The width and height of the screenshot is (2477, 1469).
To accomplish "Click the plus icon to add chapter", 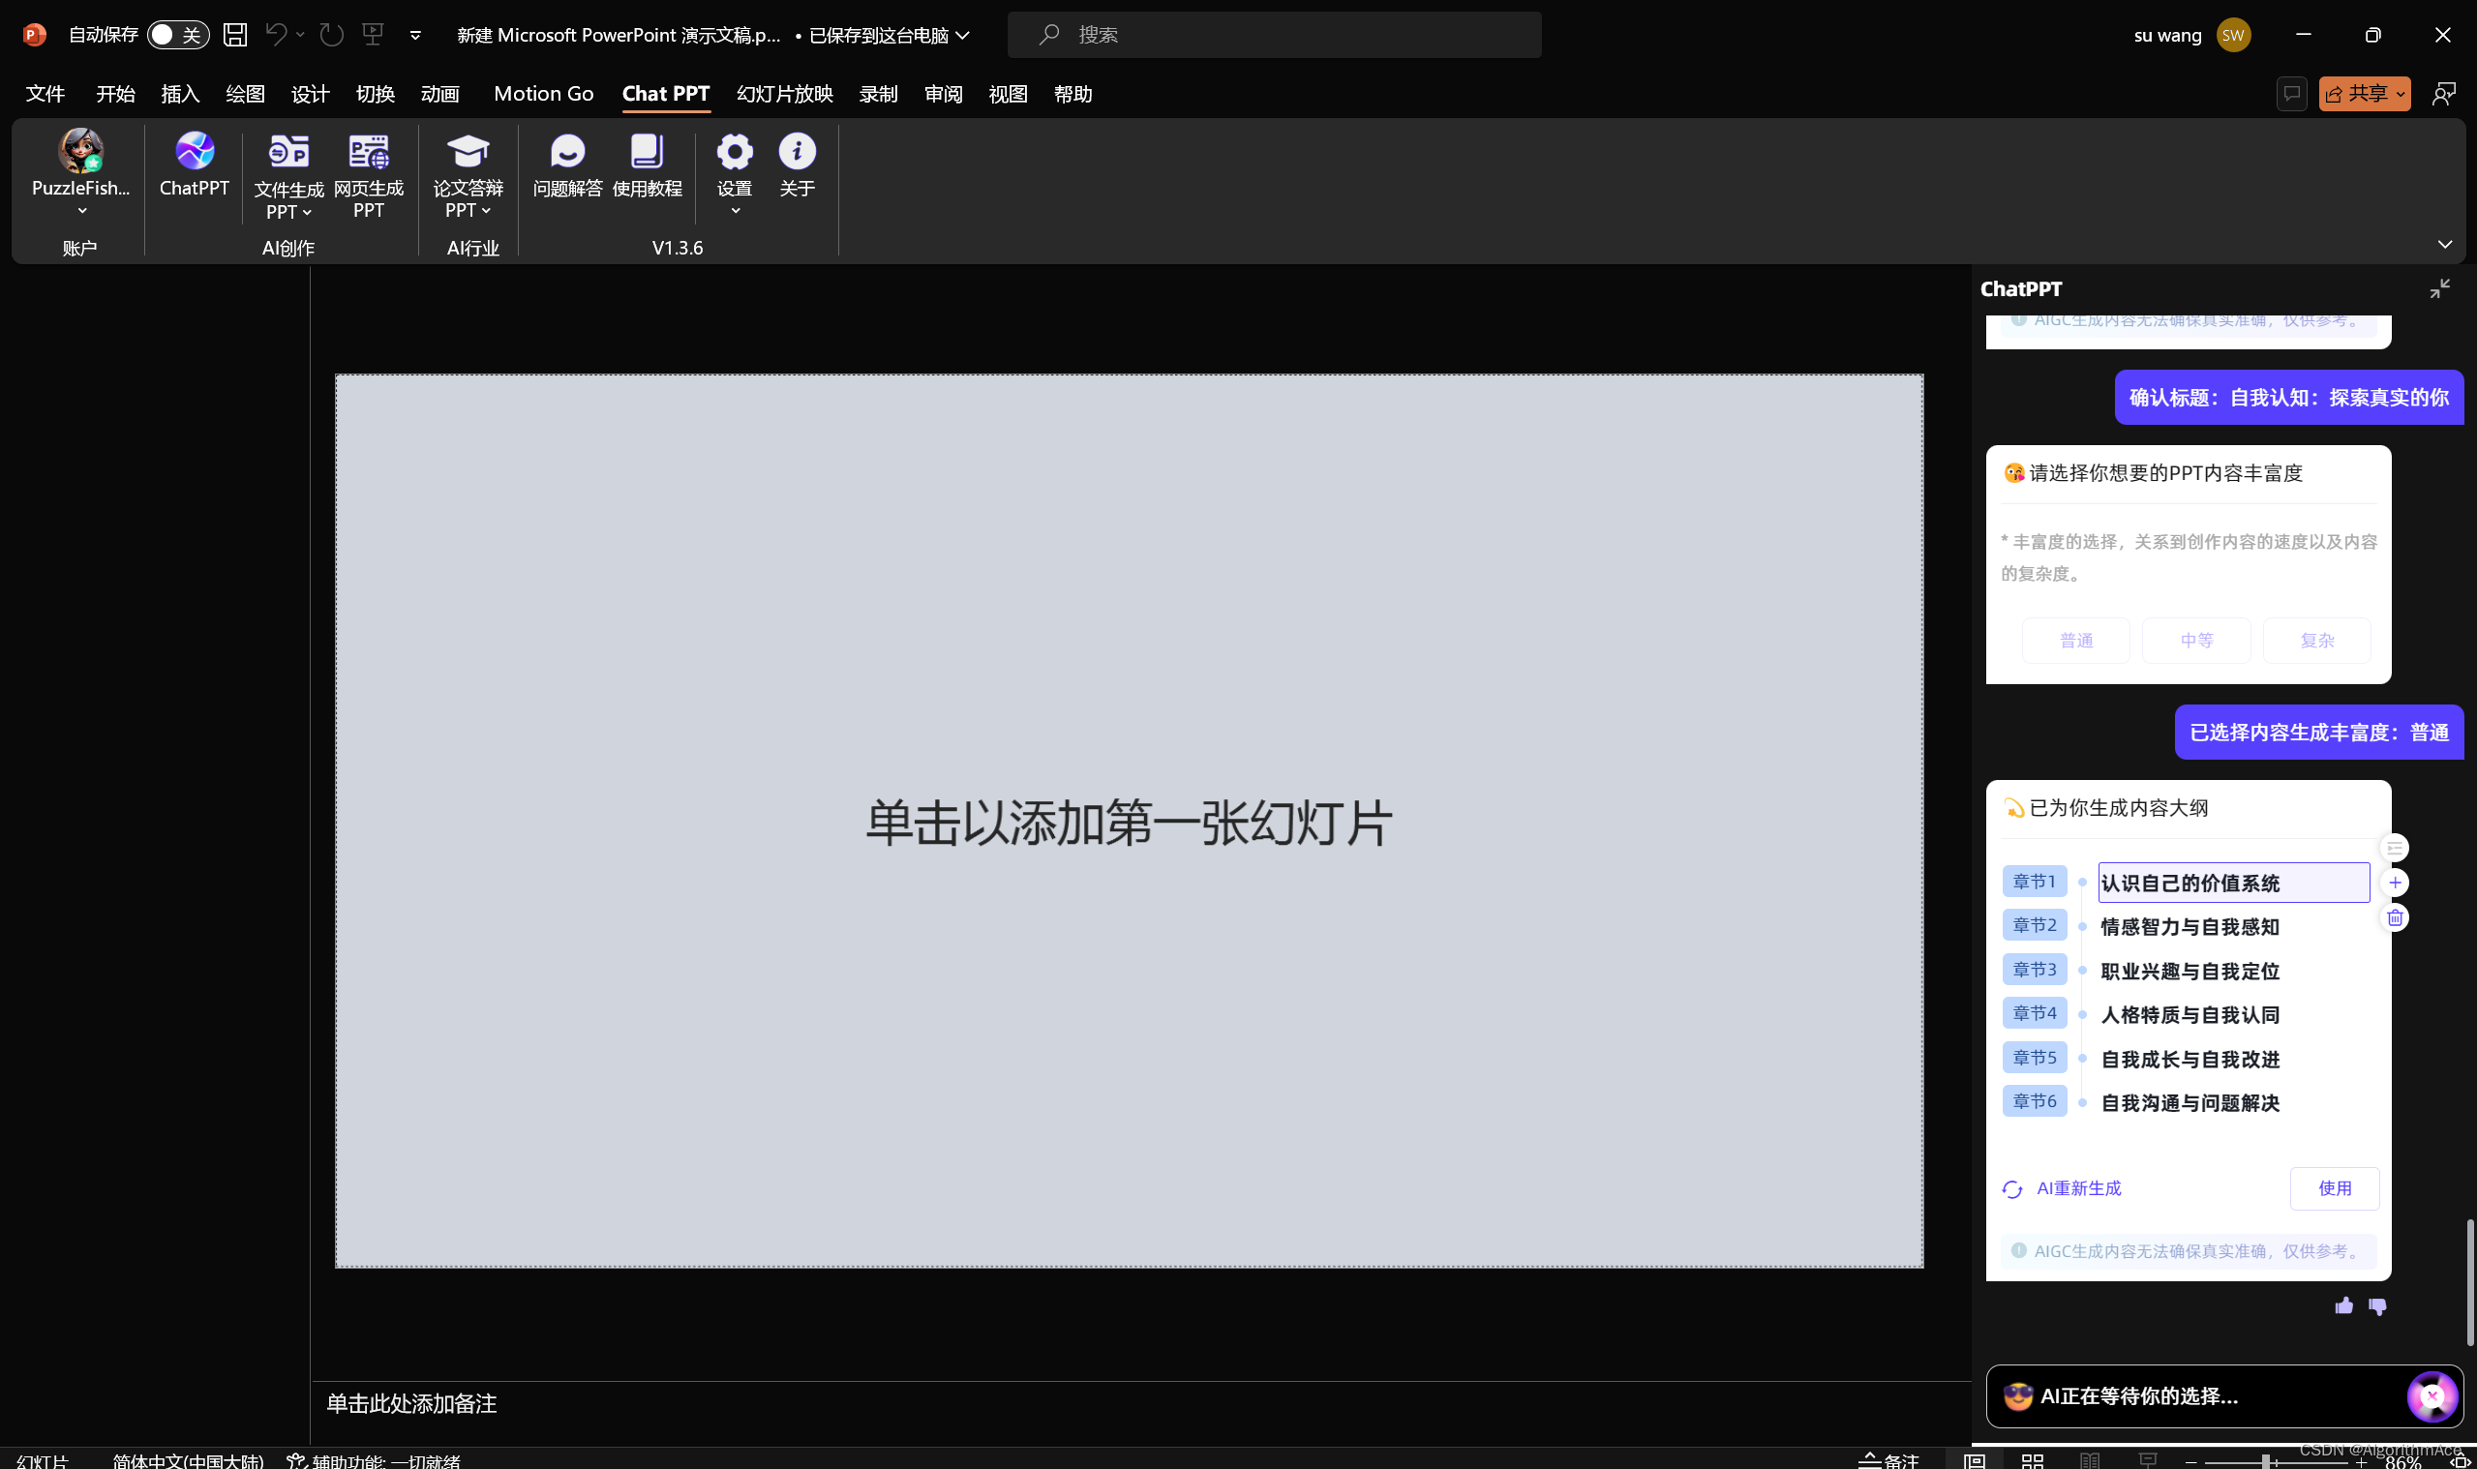I will [2394, 883].
